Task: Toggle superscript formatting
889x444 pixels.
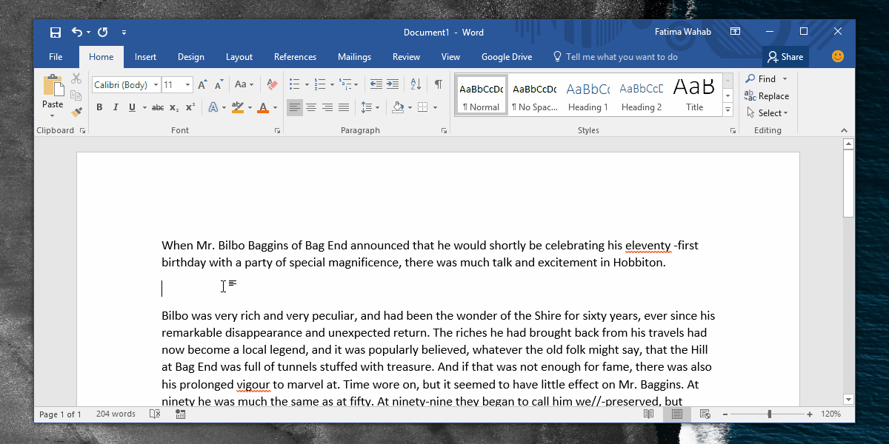Action: [190, 107]
